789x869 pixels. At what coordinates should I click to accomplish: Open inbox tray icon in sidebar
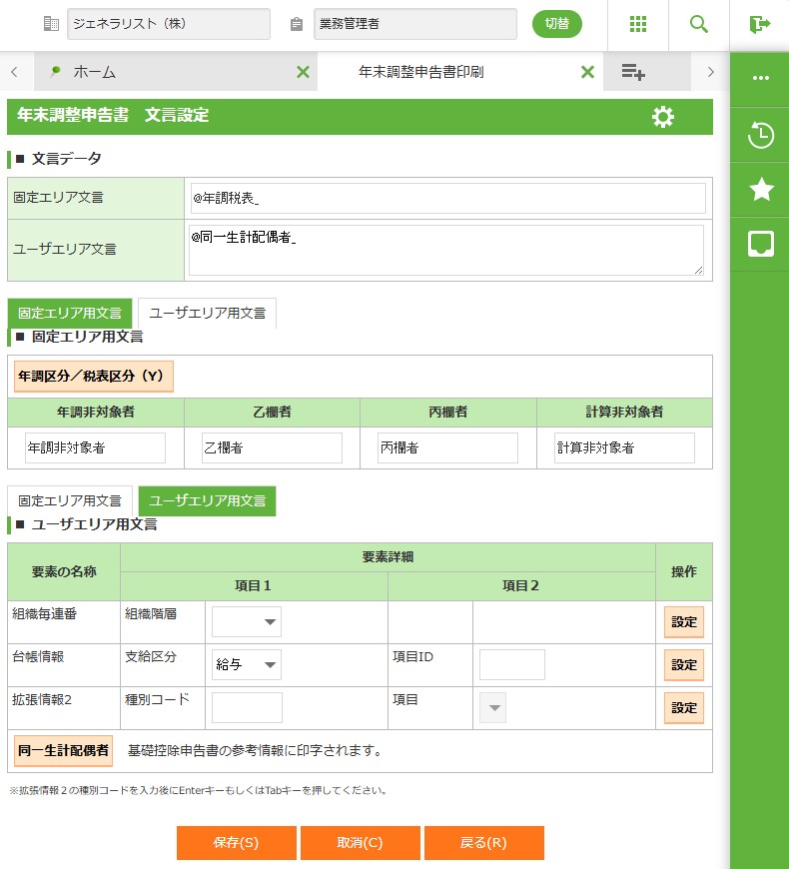coord(761,244)
